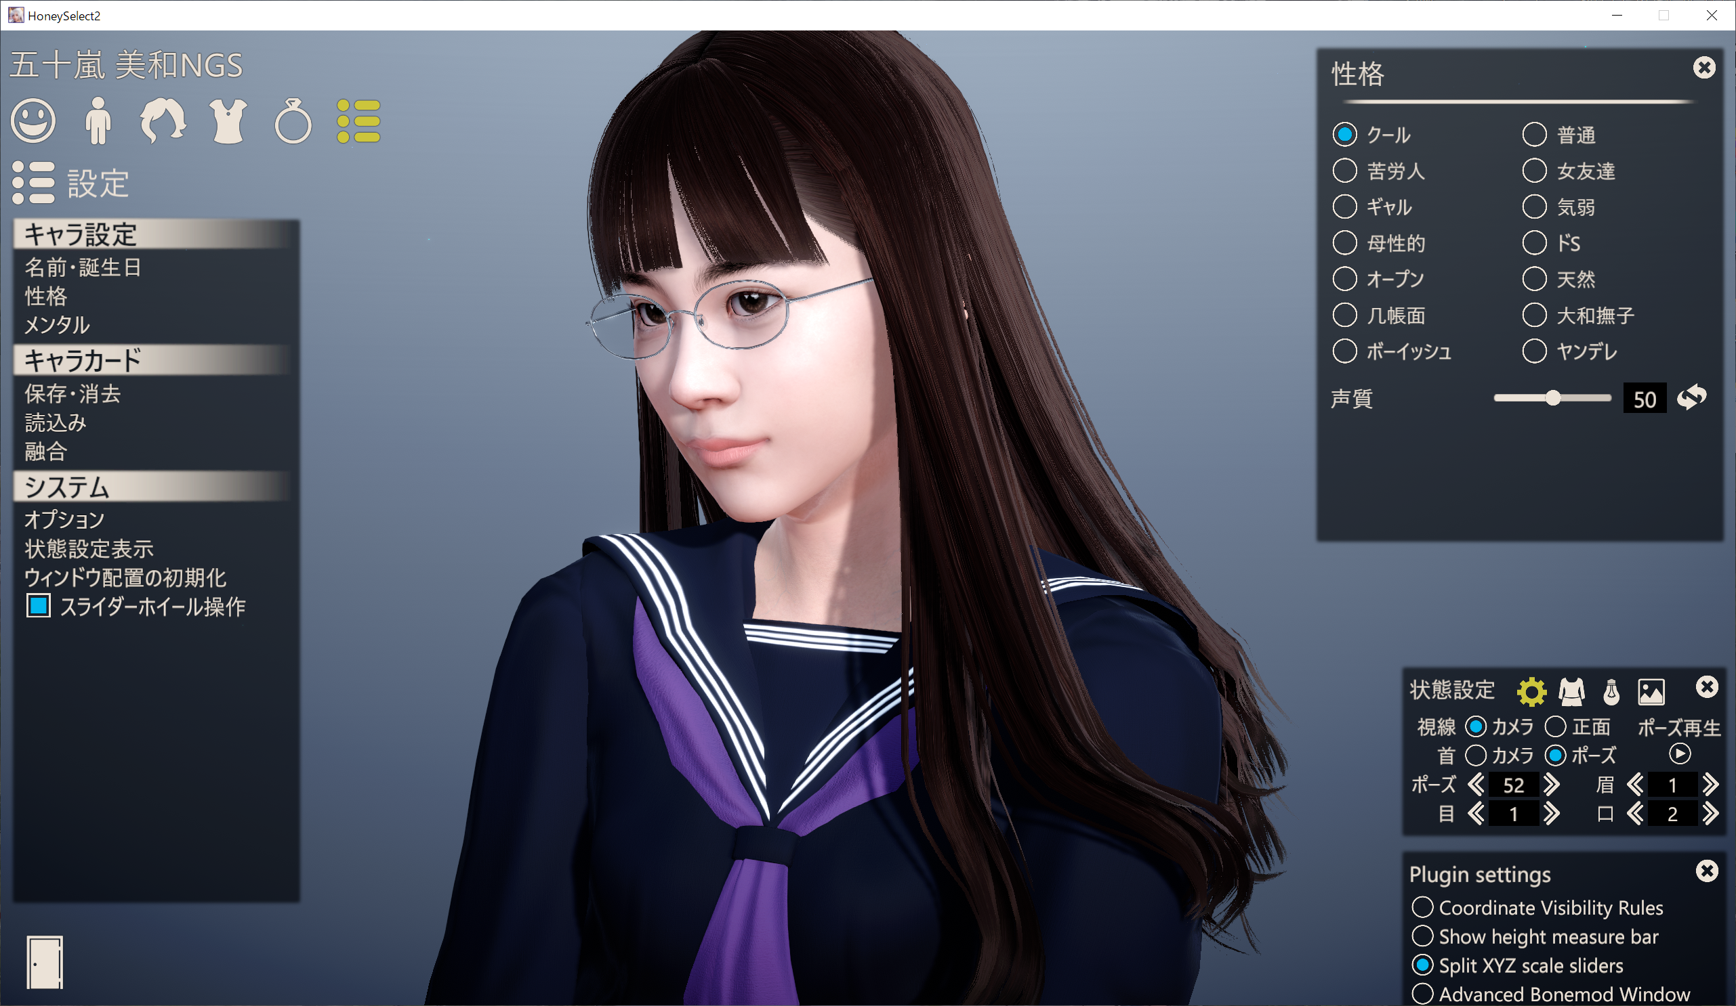Click the ポーズ number field showing 52
This screenshot has height=1006, width=1736.
point(1514,785)
